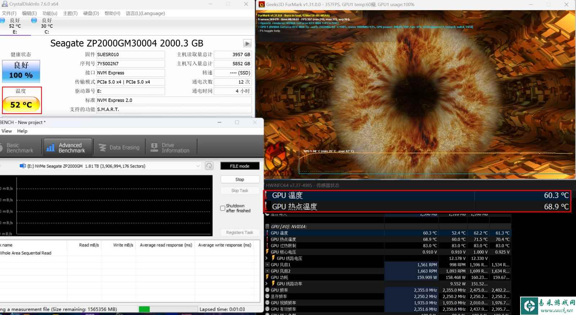
Task: Open the 硬盘(D) menu in CrystalDiskInfo
Action: pos(91,13)
